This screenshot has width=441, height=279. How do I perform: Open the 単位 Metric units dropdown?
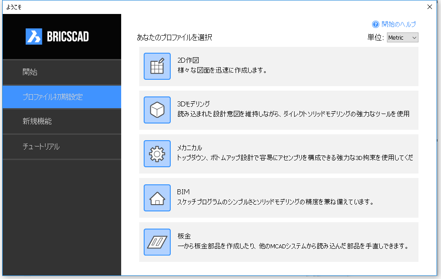402,37
